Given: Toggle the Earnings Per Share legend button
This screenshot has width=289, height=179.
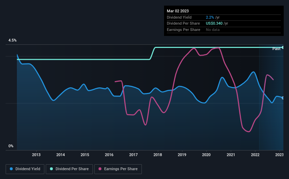Looking at the screenshot, I should pos(118,169).
